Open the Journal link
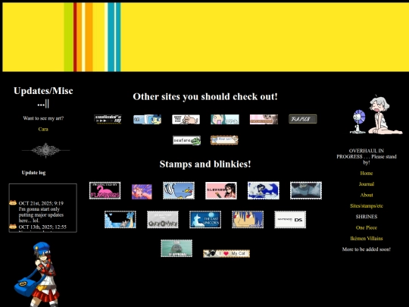Screen dimensions: 409x307 pos(367,184)
